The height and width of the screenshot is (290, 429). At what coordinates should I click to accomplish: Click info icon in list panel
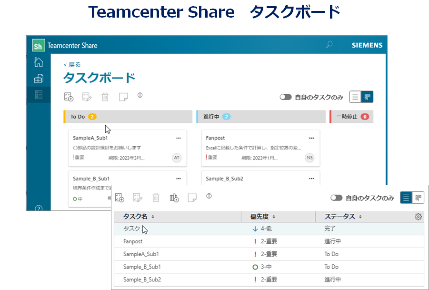(x=209, y=196)
